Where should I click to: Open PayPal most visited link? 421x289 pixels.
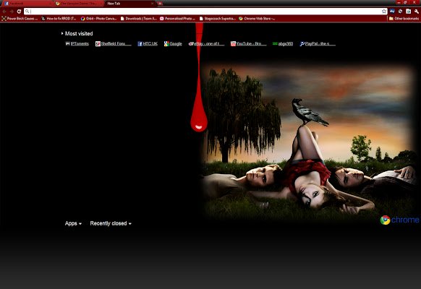(x=318, y=43)
